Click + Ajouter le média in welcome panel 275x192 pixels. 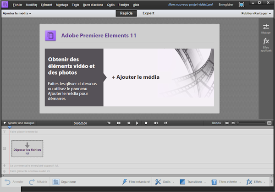(136, 77)
